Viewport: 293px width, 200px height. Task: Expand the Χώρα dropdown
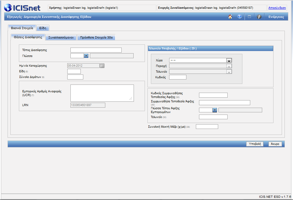click(x=229, y=60)
